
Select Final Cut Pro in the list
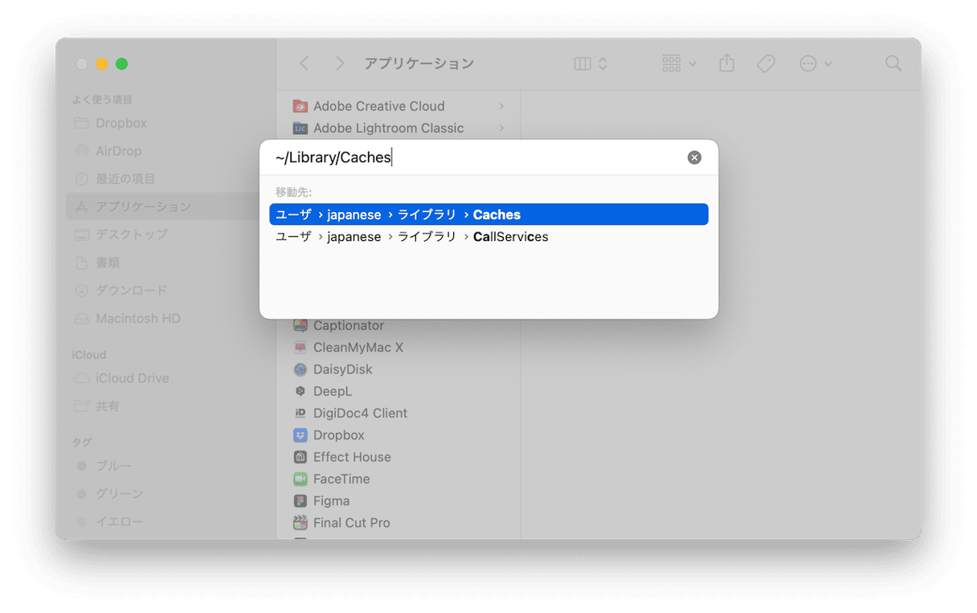(351, 522)
